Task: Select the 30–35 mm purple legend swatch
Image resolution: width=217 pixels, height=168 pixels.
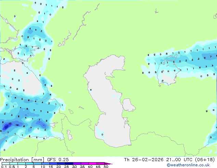Action: [77, 164]
